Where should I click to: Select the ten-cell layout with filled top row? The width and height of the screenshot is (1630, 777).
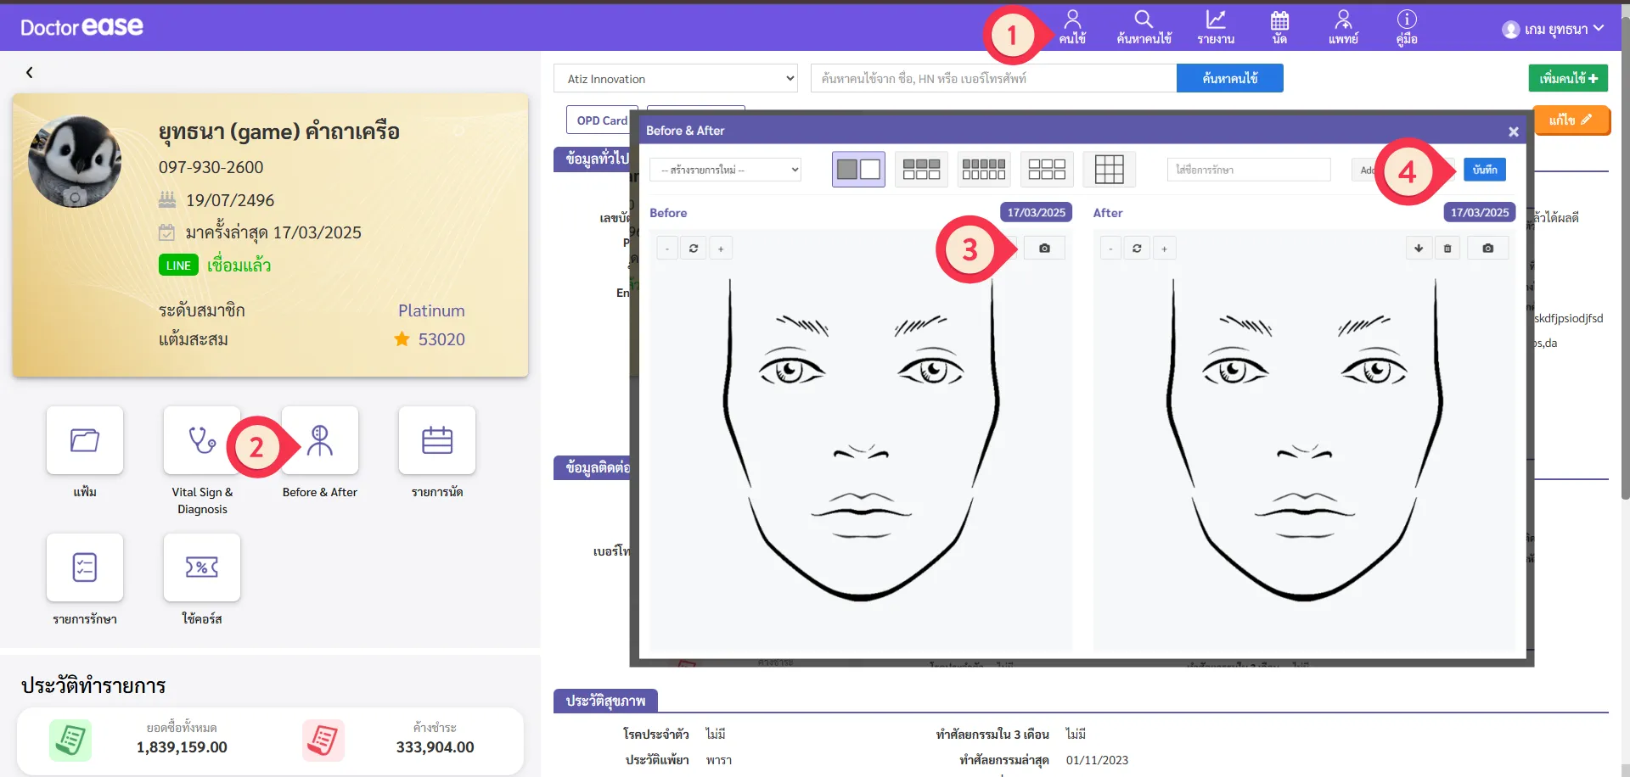(984, 170)
